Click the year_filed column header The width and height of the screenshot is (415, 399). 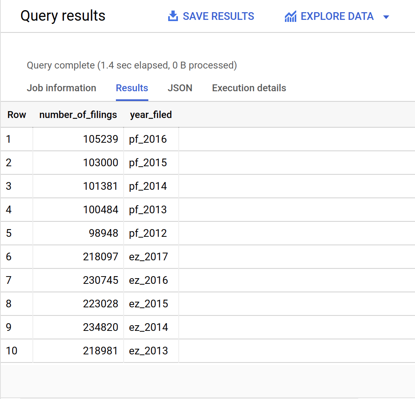coord(151,115)
